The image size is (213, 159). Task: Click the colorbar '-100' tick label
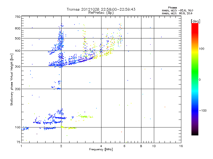203,111
